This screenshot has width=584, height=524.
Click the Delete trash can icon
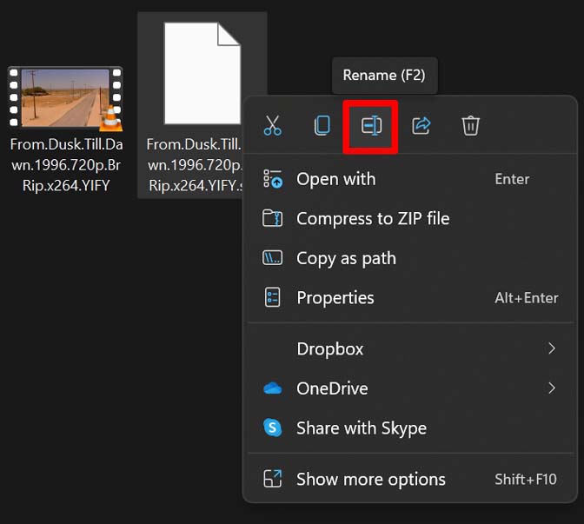pyautogui.click(x=470, y=126)
